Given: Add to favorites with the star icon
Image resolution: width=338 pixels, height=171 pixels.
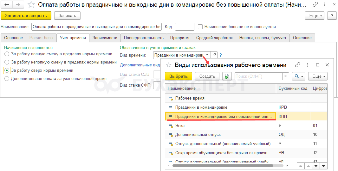Looking at the screenshot, I should [x=31, y=5].
